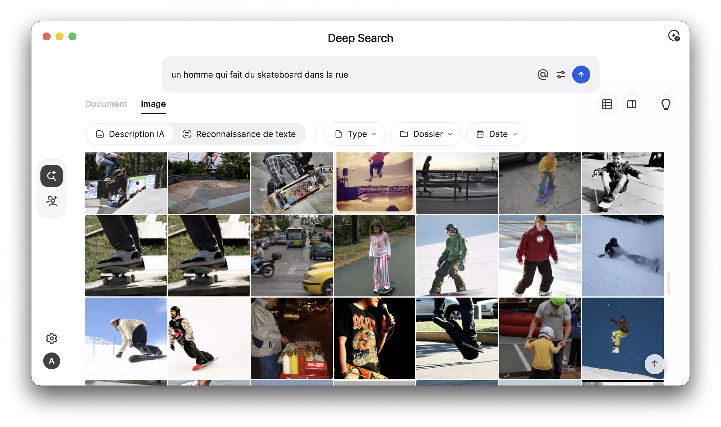Open the search filter sliders icon
721x427 pixels.
560,75
